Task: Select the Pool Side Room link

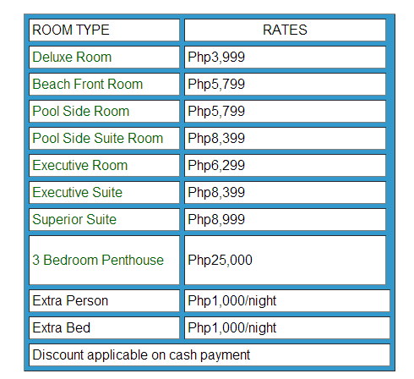Action: point(81,111)
